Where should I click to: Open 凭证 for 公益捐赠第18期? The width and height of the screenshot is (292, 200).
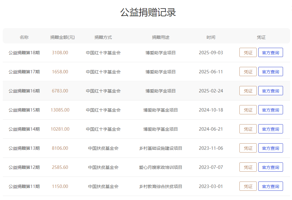point(248,52)
